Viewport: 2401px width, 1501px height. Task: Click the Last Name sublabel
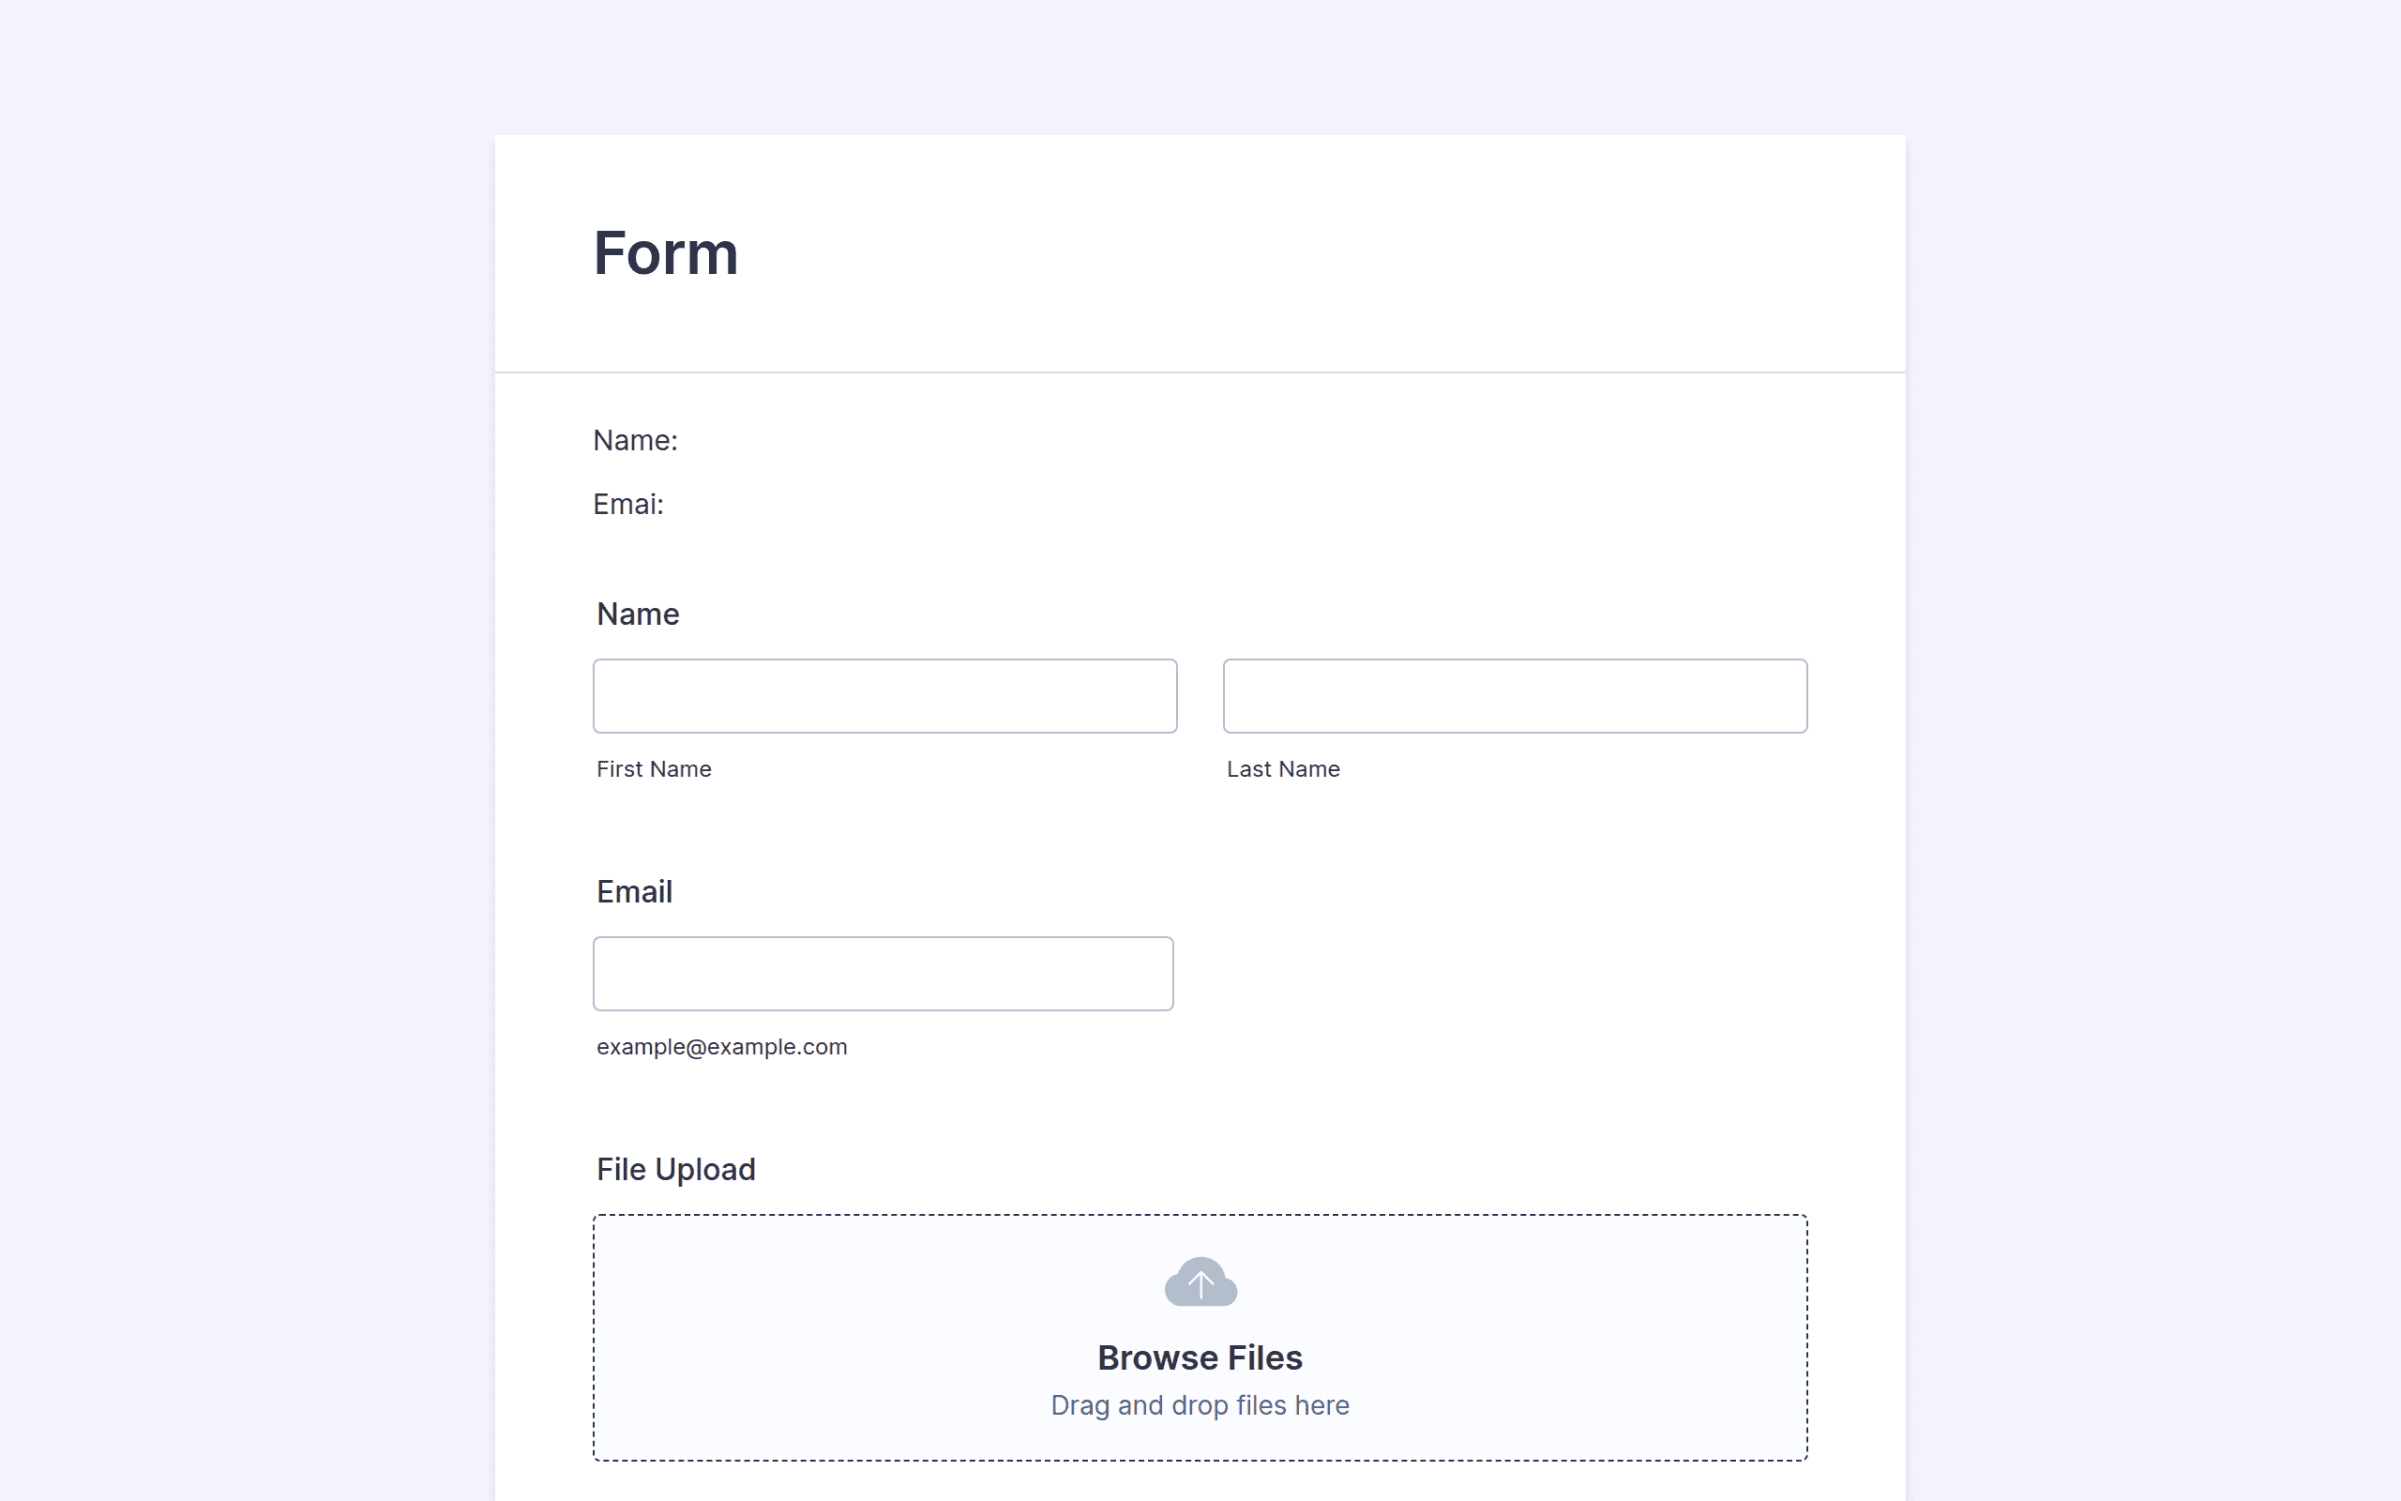coord(1283,769)
